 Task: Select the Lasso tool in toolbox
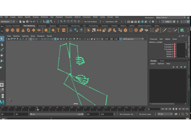coord(2,45)
